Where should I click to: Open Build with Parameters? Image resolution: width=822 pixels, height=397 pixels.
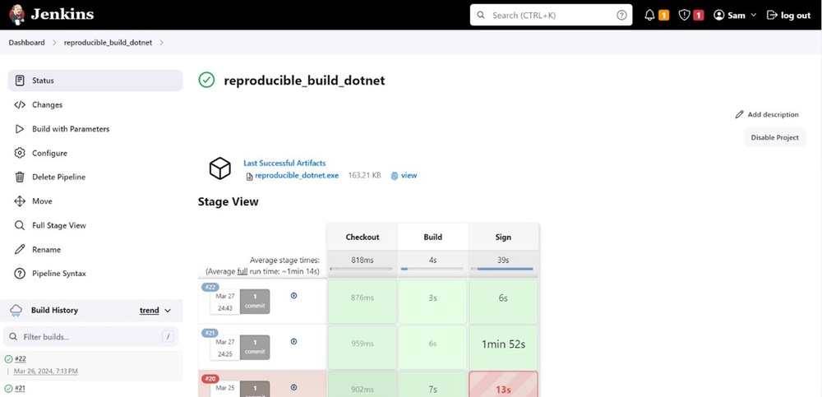[x=95, y=128]
